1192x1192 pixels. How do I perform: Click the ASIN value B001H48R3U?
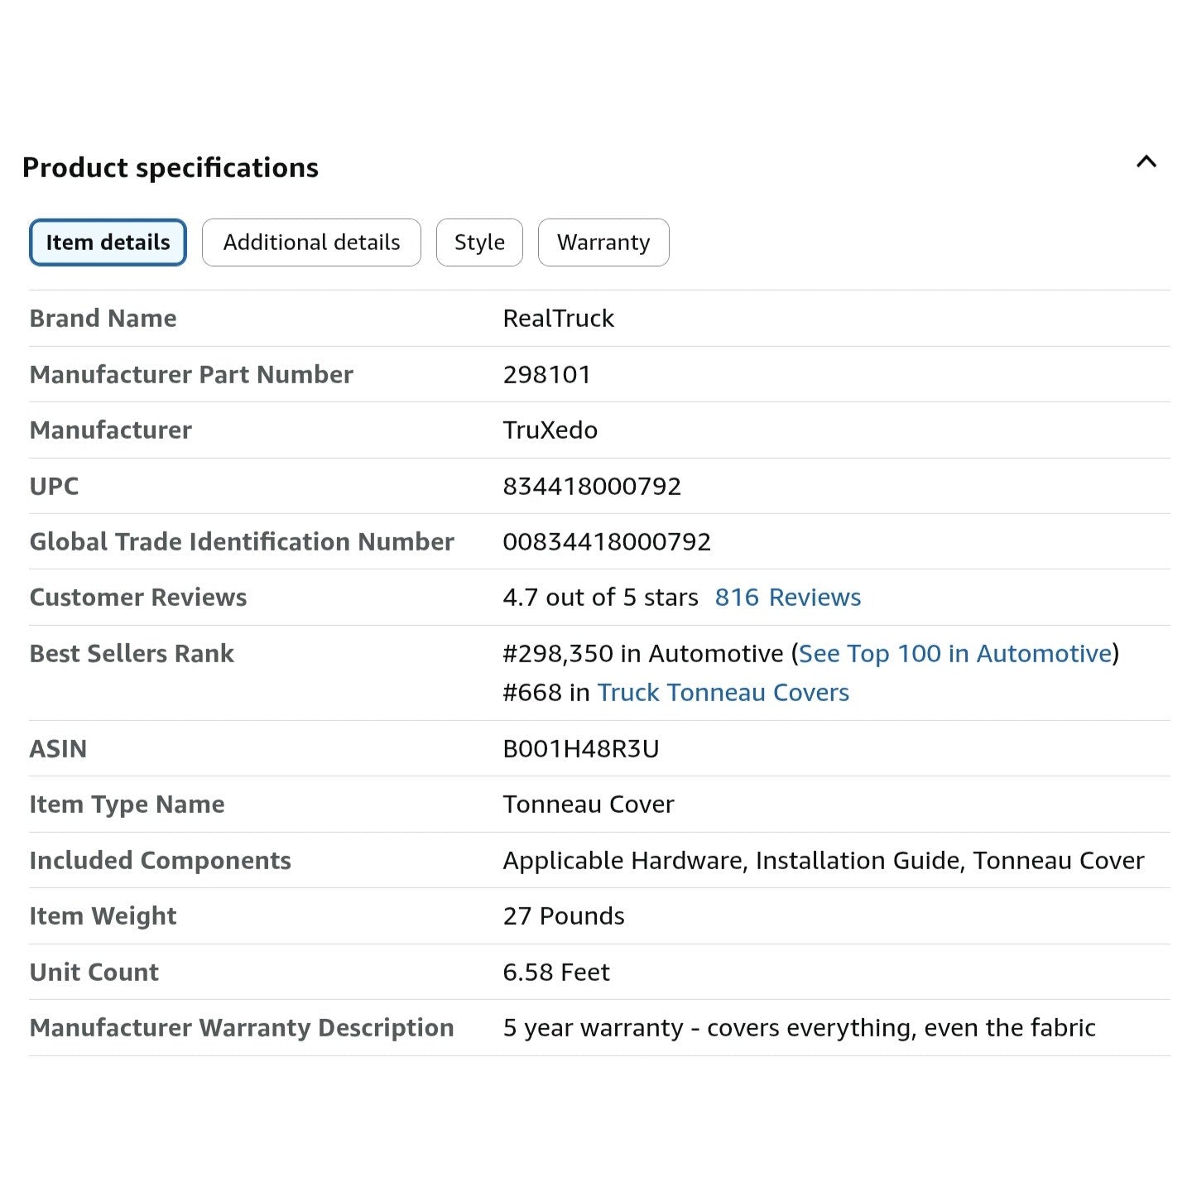pyautogui.click(x=580, y=749)
